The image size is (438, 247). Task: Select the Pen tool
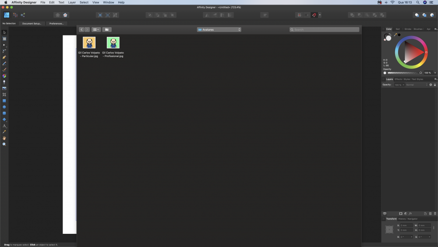4,57
